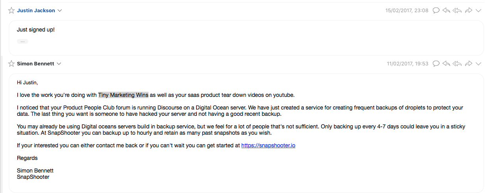Screen dimensions: 488x193
Task: Reply to Simon Bennett's email
Action: pyautogui.click(x=446, y=64)
